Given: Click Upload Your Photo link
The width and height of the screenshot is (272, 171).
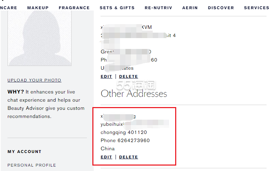Looking at the screenshot, I should tap(34, 80).
